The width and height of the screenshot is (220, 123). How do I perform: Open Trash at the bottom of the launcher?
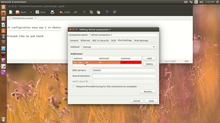pos(3,120)
